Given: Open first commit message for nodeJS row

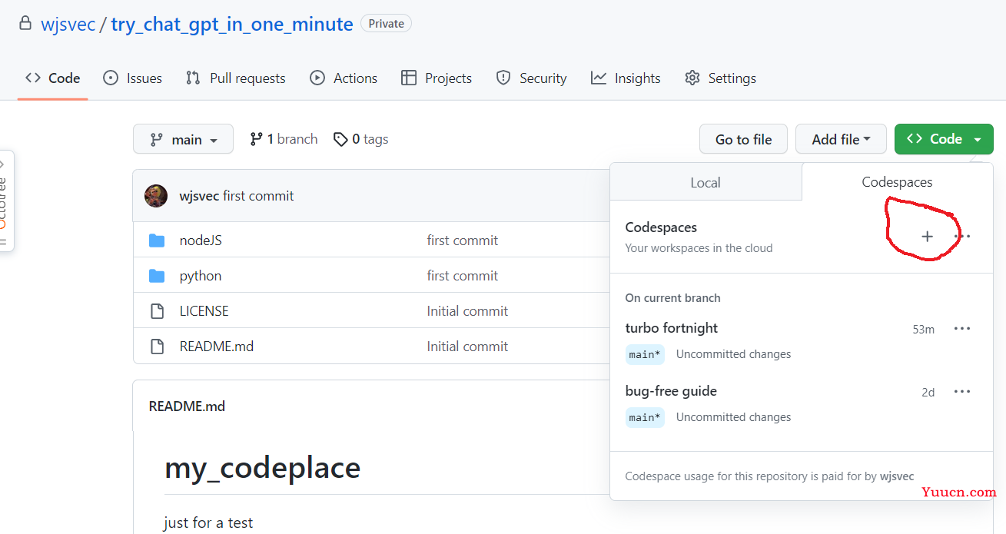Looking at the screenshot, I should [463, 240].
